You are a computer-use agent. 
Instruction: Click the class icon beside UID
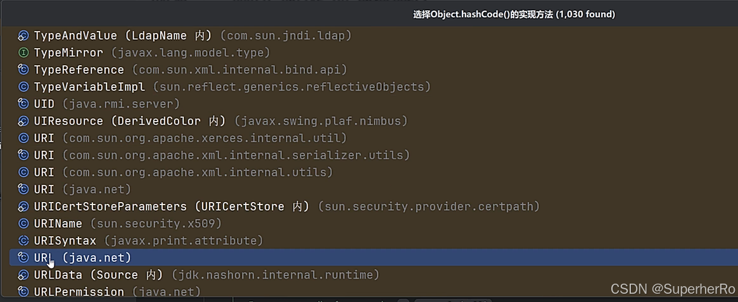tap(23, 104)
